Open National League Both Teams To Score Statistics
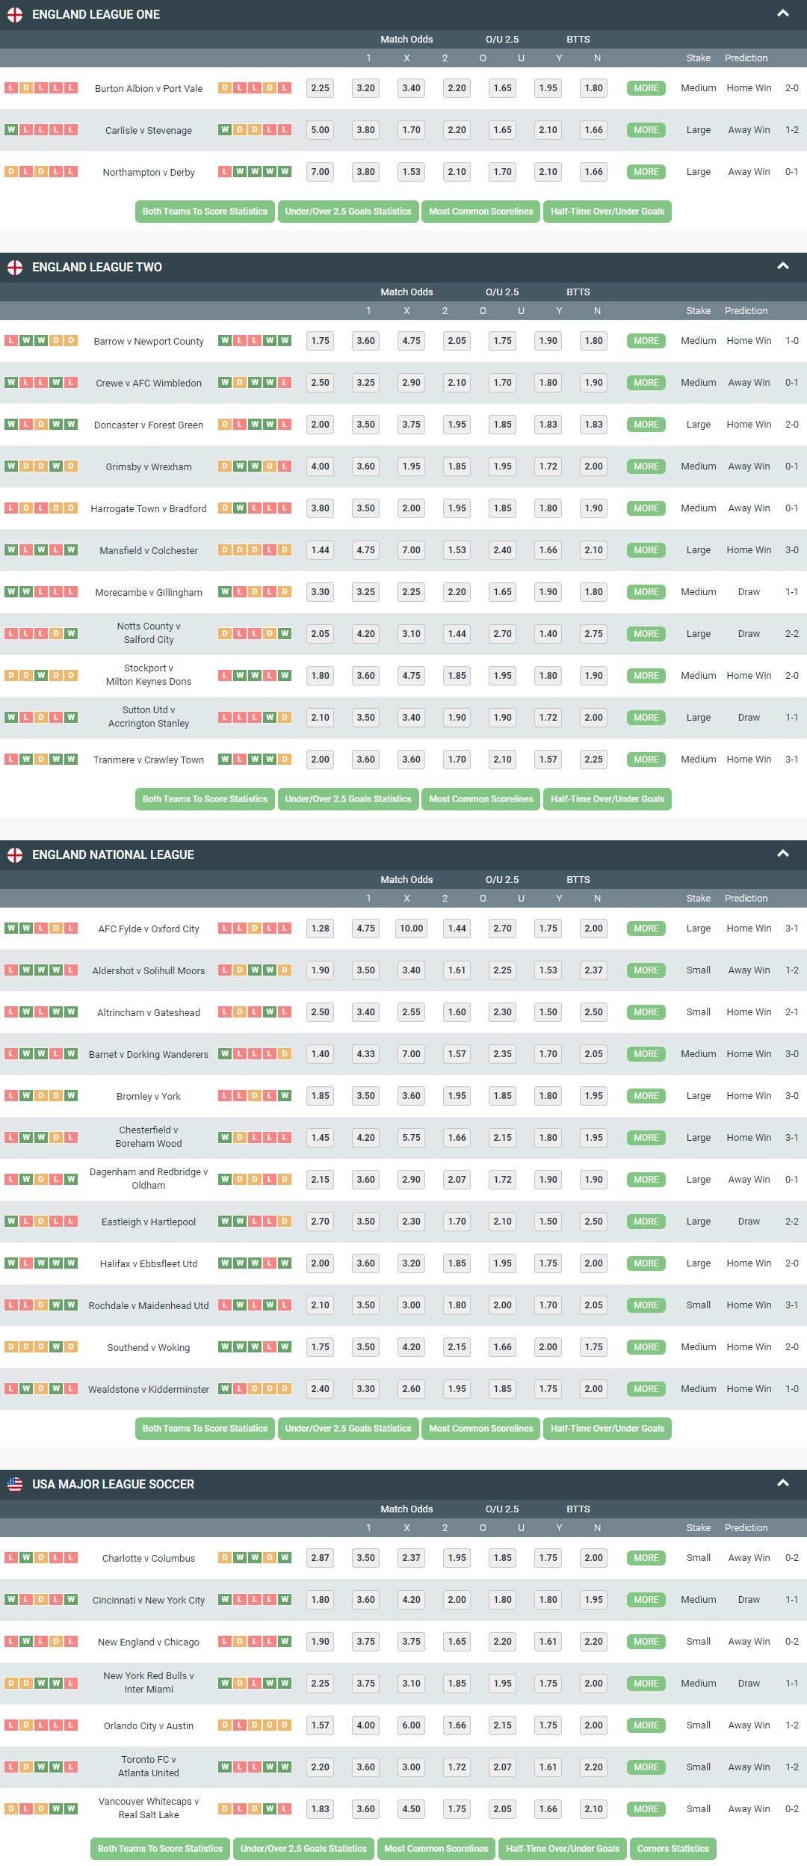 point(205,1429)
